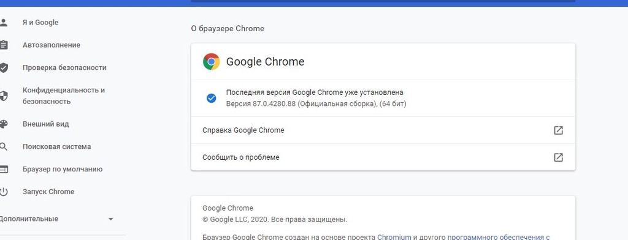Screen dimensions: 628x240
Task: Open the Справка Google Chrome row
Action: pos(383,130)
